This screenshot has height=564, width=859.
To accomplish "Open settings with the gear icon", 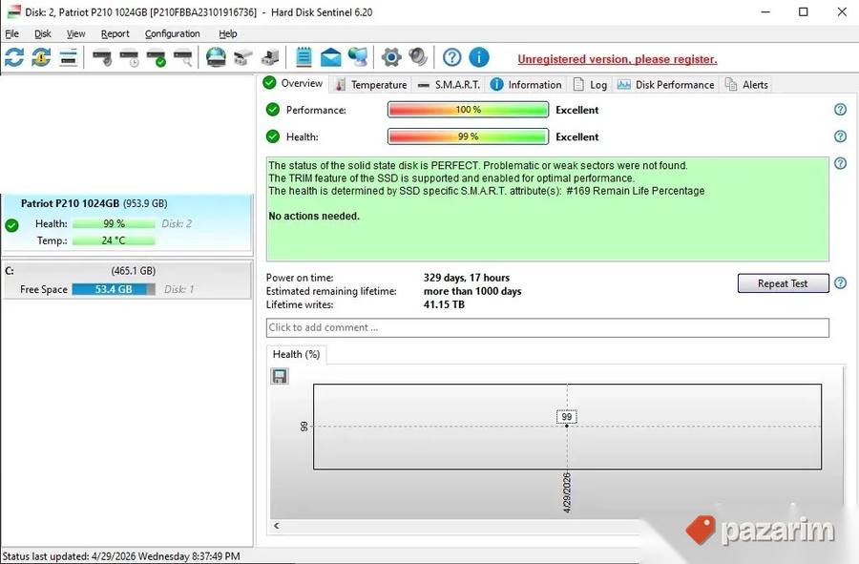I will pos(391,57).
